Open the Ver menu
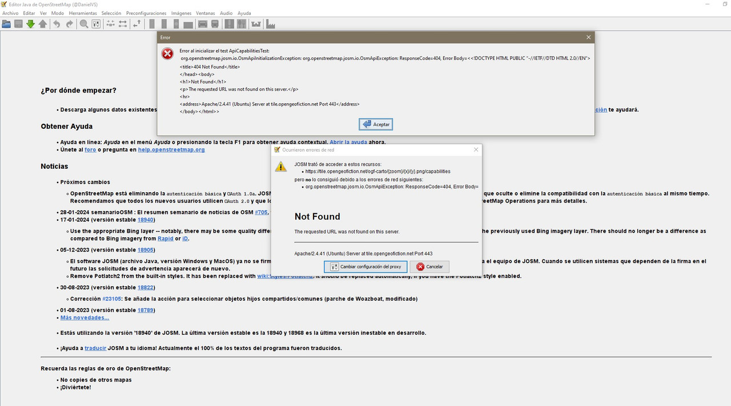This screenshot has height=406, width=731. coord(43,13)
